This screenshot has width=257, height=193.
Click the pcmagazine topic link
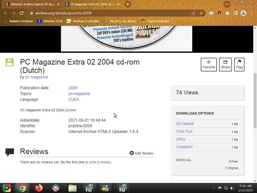(79, 93)
